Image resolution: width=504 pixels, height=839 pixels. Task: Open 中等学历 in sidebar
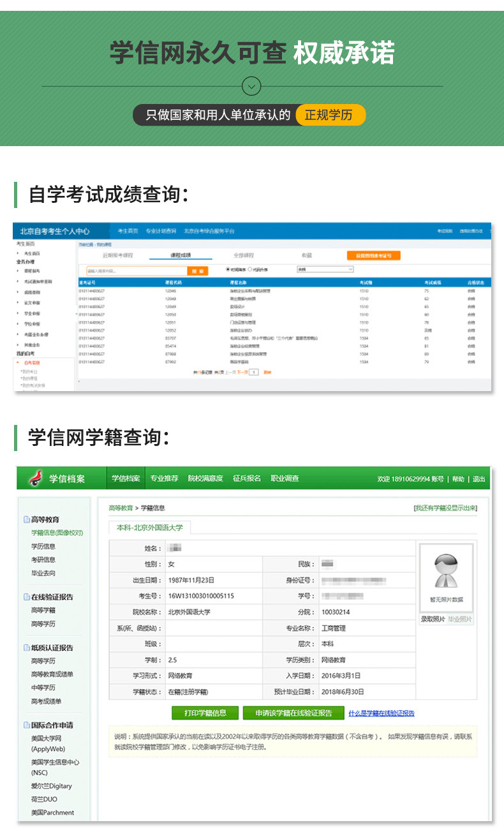43,688
